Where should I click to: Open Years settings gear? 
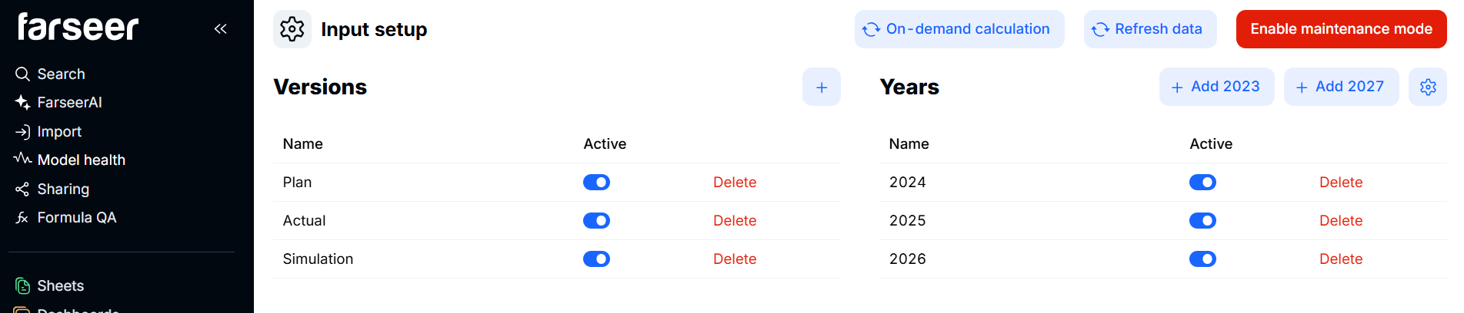(x=1428, y=87)
